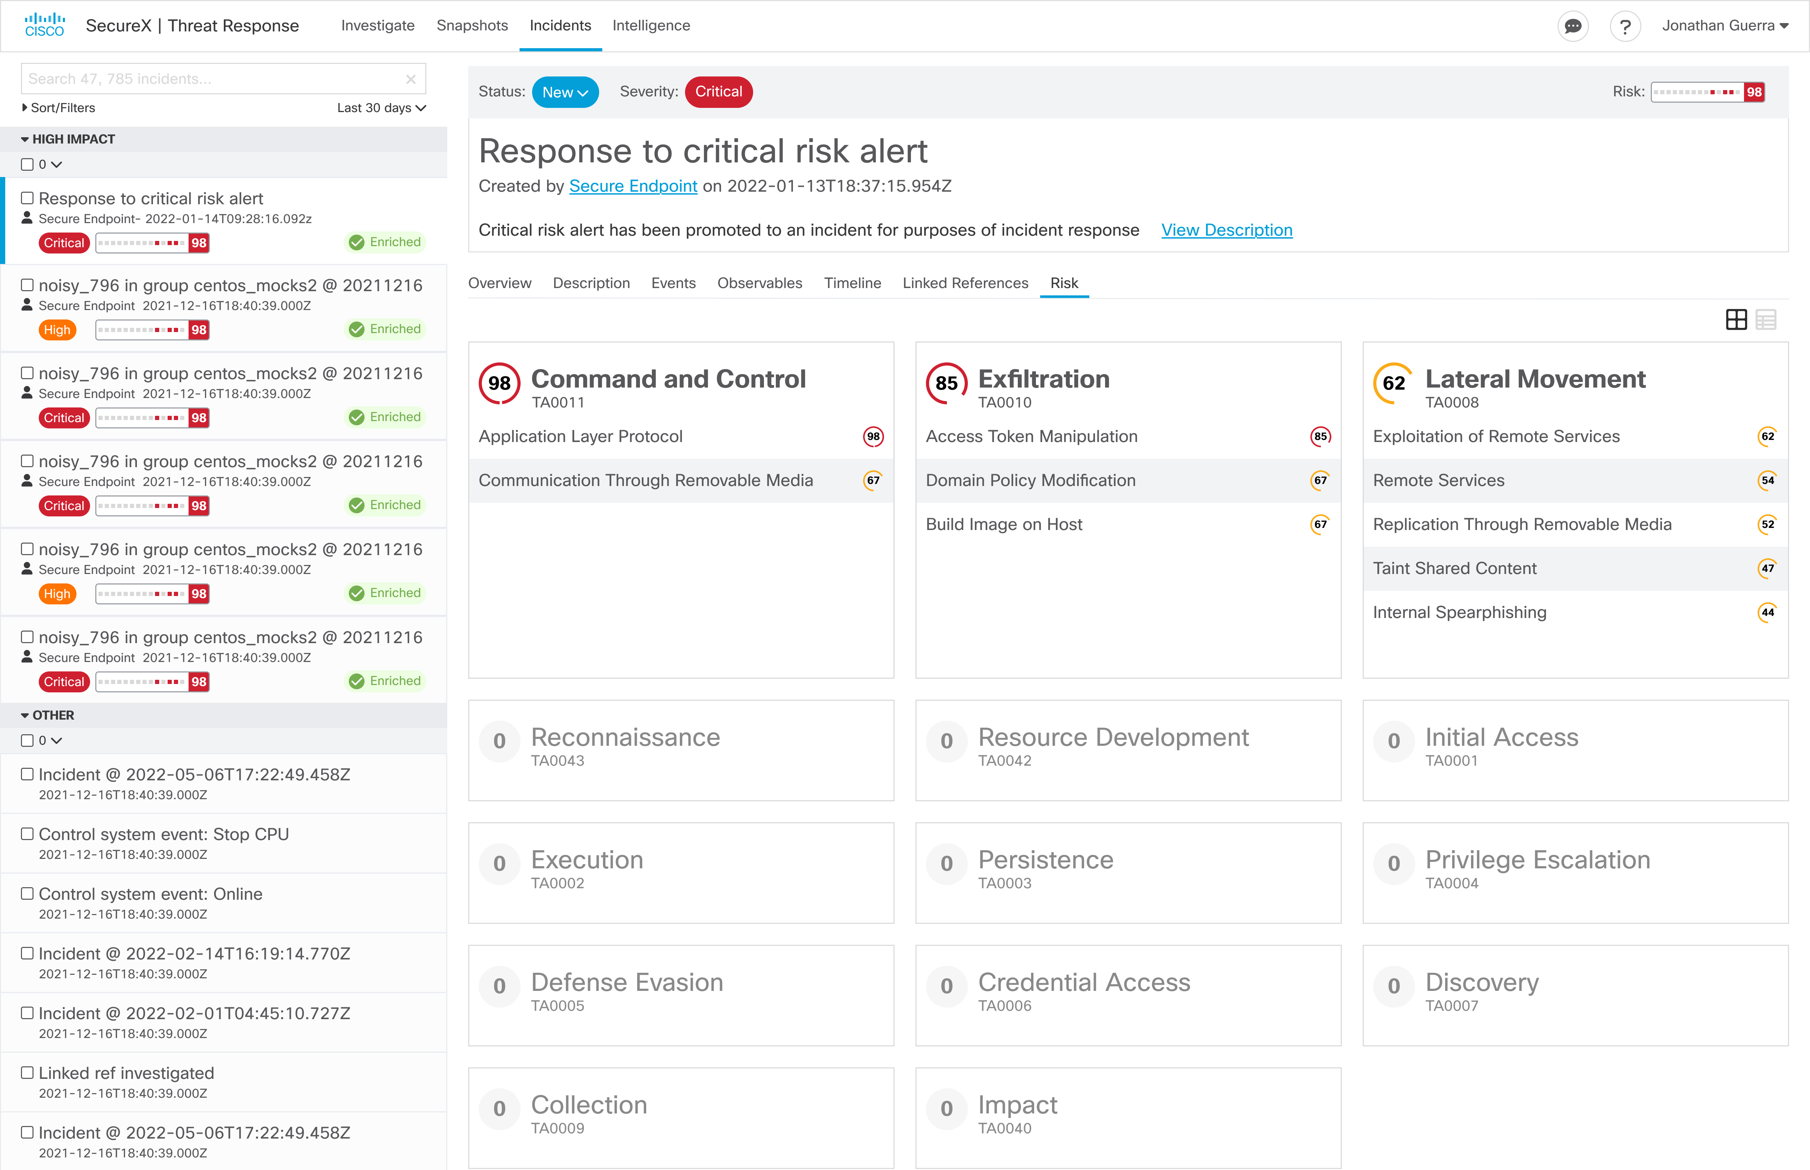This screenshot has width=1810, height=1170.
Task: Click Internal Spearphishing score badge
Action: pyautogui.click(x=1768, y=613)
